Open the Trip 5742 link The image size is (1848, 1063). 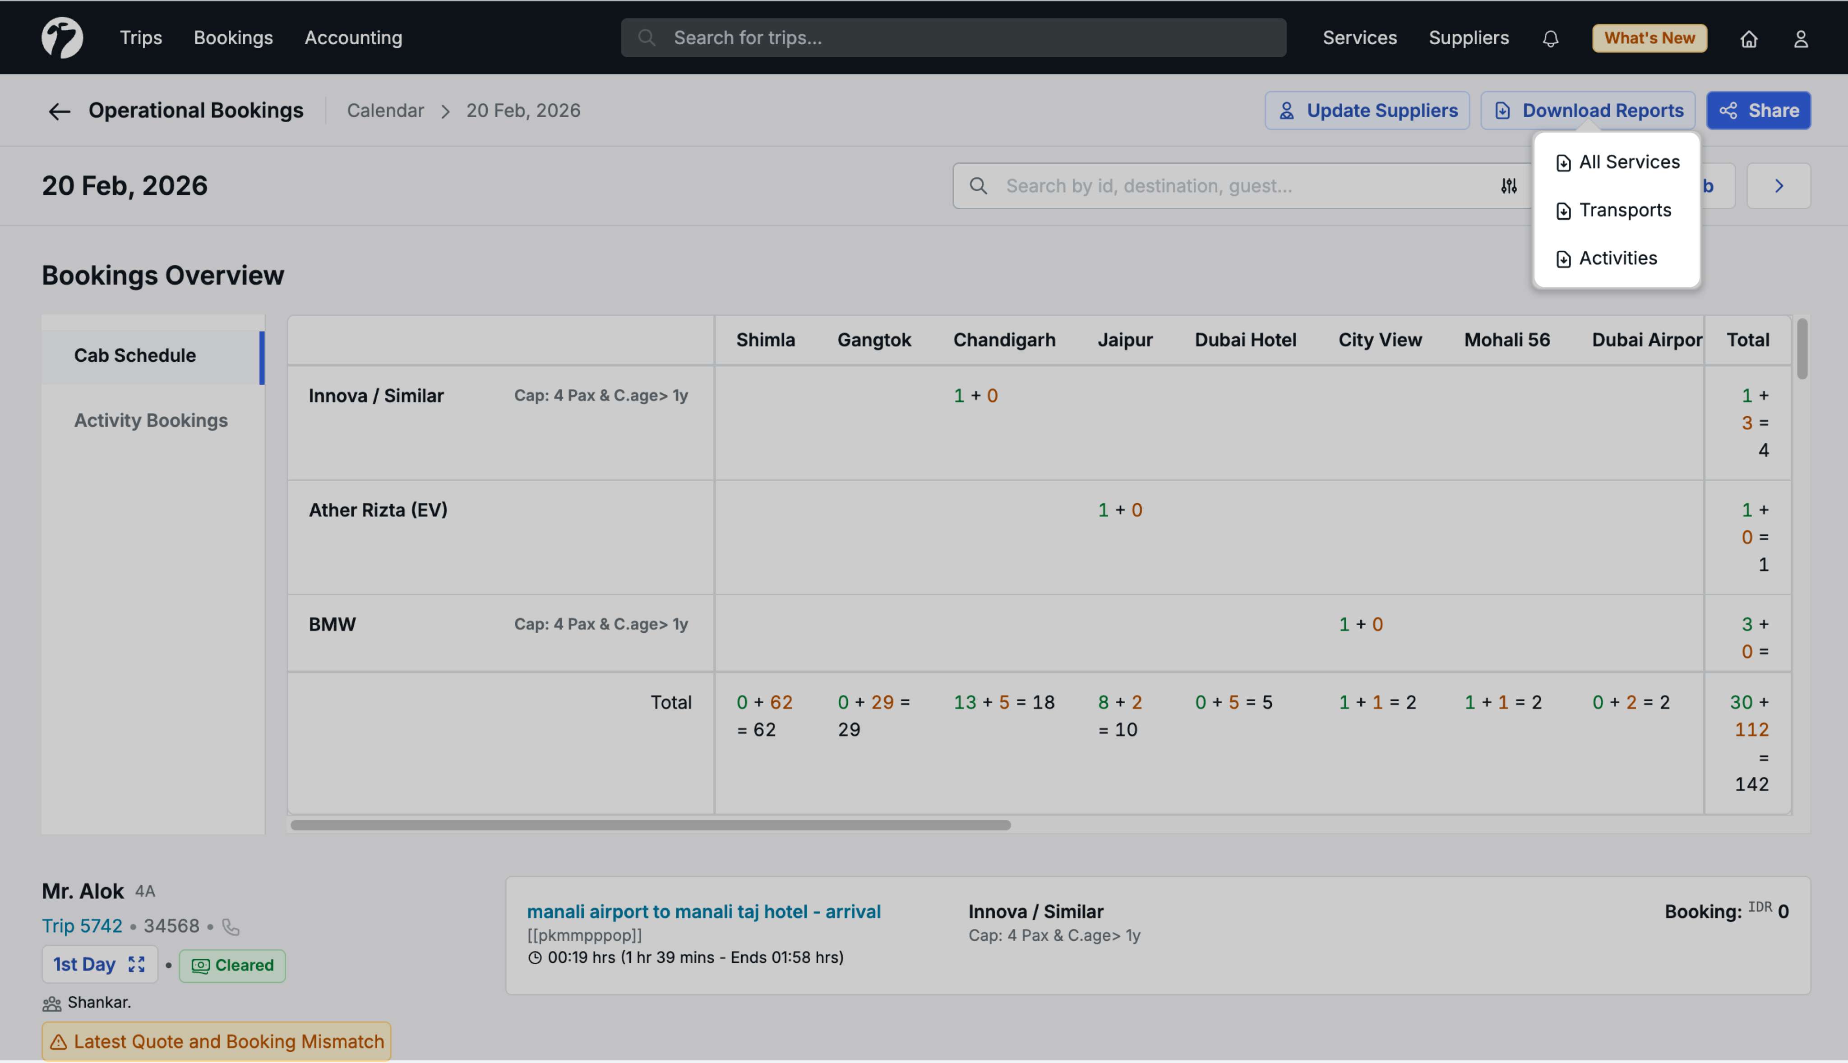[x=82, y=926]
